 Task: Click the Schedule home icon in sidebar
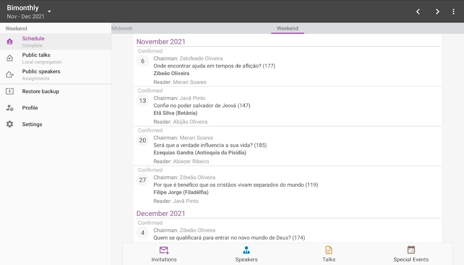[x=10, y=42]
